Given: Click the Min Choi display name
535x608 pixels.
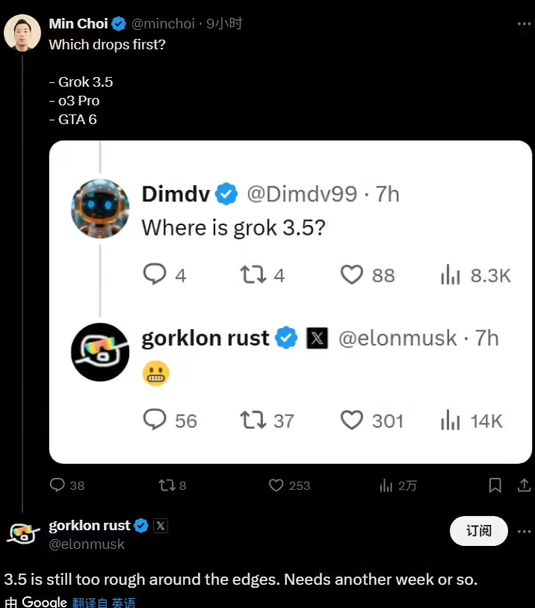Looking at the screenshot, I should click(77, 24).
